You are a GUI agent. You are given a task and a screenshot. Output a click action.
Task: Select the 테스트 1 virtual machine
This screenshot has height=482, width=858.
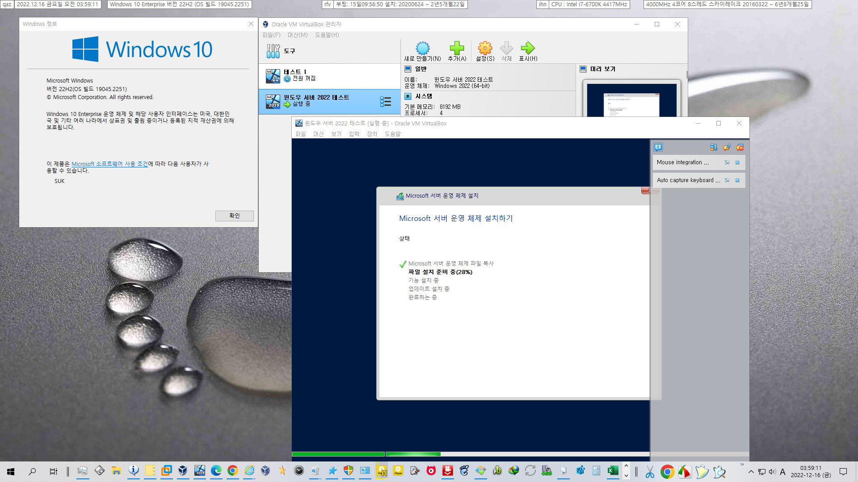(329, 76)
